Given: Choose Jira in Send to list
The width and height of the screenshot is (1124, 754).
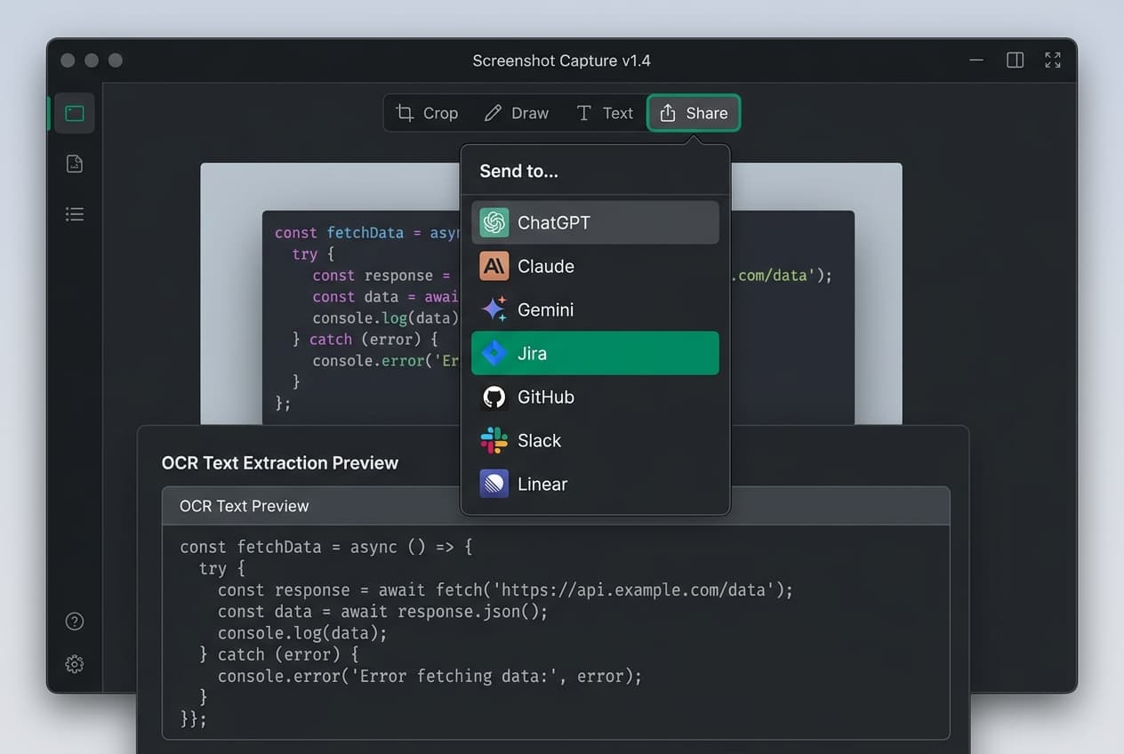Looking at the screenshot, I should 595,353.
